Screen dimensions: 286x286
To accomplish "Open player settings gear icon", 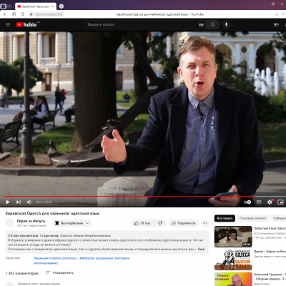I will coord(270,202).
